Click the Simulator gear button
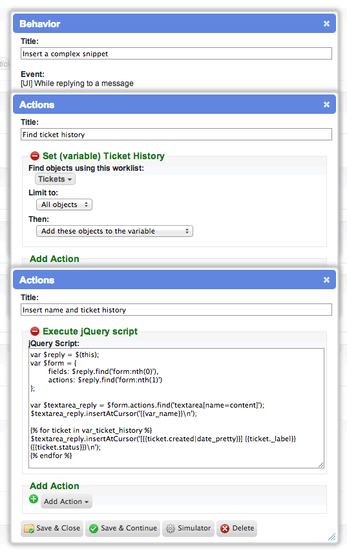The image size is (347, 559). [x=188, y=528]
